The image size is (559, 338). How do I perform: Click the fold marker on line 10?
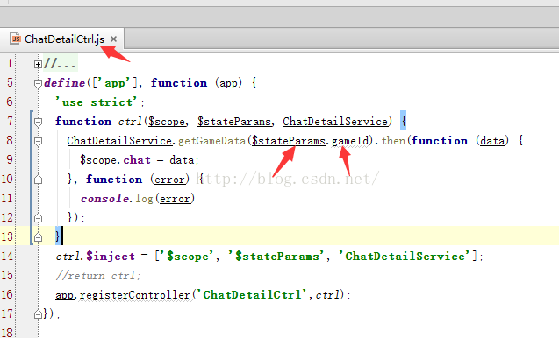click(38, 180)
